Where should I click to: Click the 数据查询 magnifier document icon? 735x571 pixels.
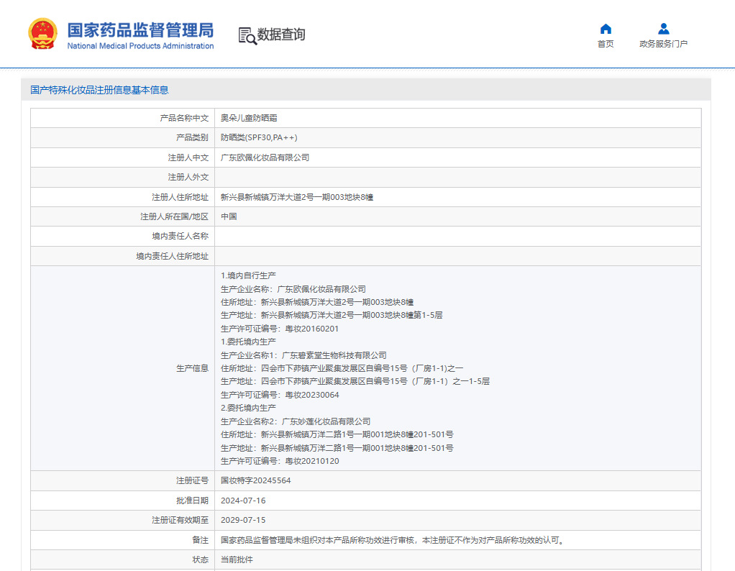[247, 35]
